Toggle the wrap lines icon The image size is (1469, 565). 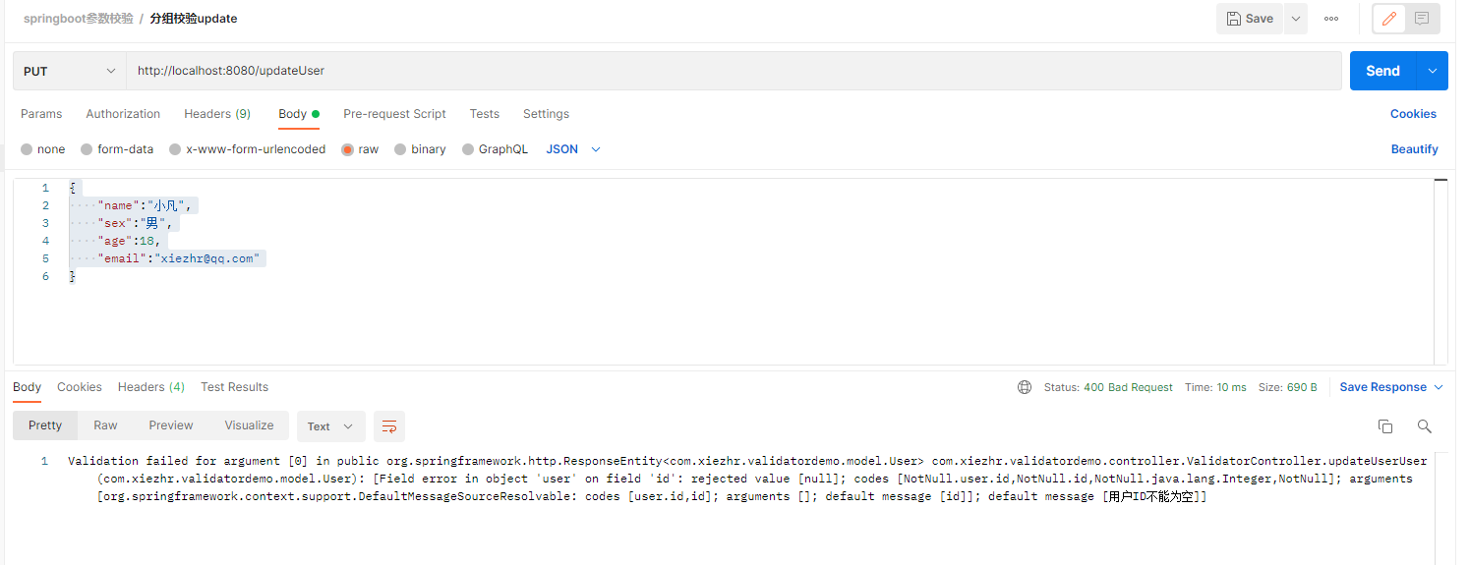point(389,426)
